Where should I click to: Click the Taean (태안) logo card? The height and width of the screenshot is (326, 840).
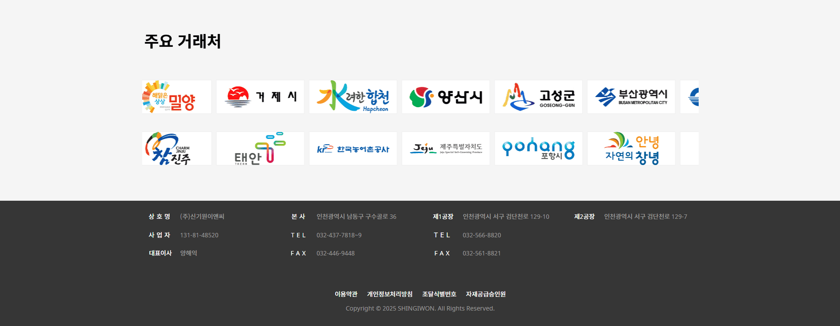pos(260,148)
